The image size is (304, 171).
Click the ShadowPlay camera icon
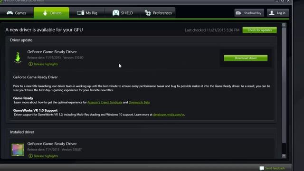238,13
